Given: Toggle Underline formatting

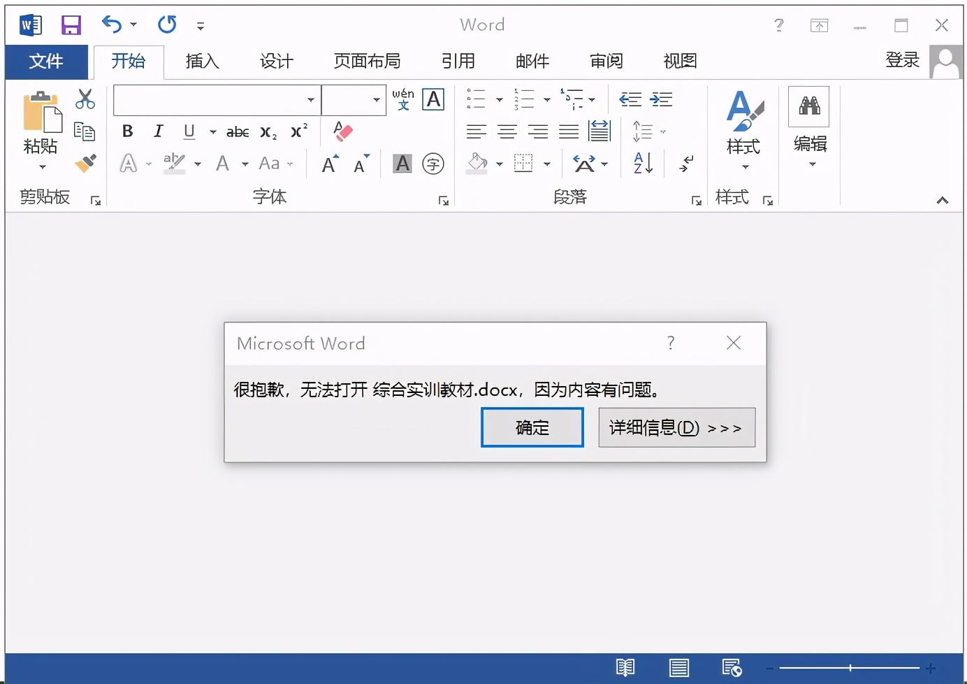Looking at the screenshot, I should [189, 131].
